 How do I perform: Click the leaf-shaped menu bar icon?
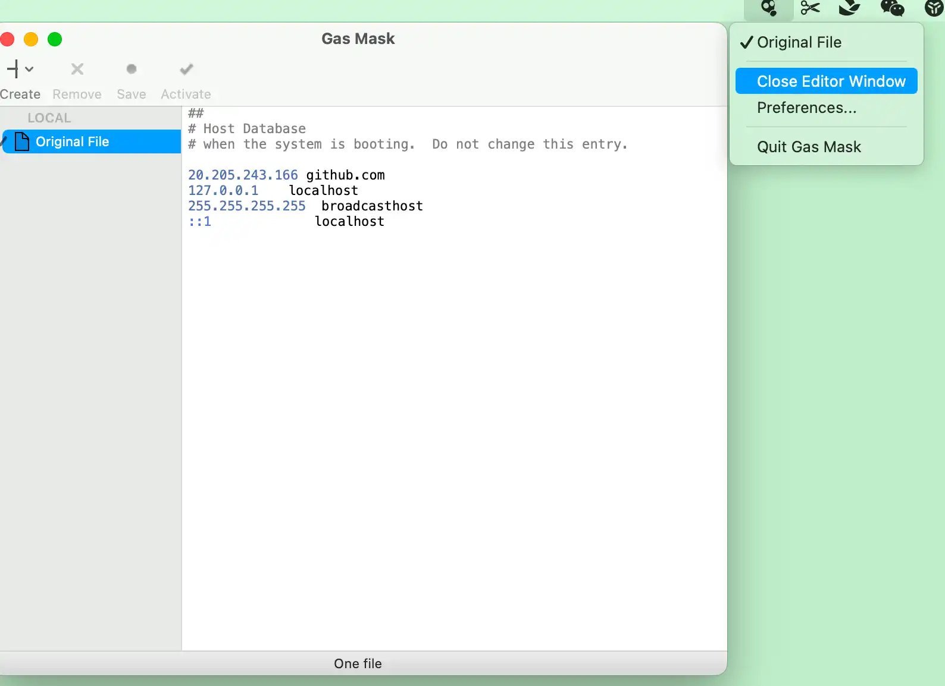point(849,8)
